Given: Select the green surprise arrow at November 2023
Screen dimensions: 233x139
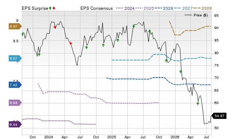Looking at the screenshot, I should point(39,55).
